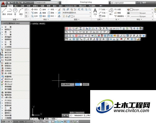
Task: Click 新建表格 in the sidebar
Action: (8, 77)
